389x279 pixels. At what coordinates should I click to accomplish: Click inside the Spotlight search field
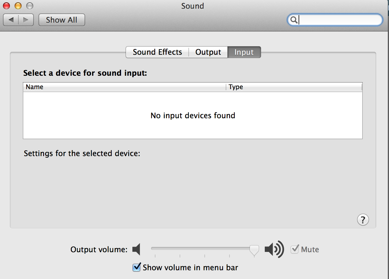[335, 20]
